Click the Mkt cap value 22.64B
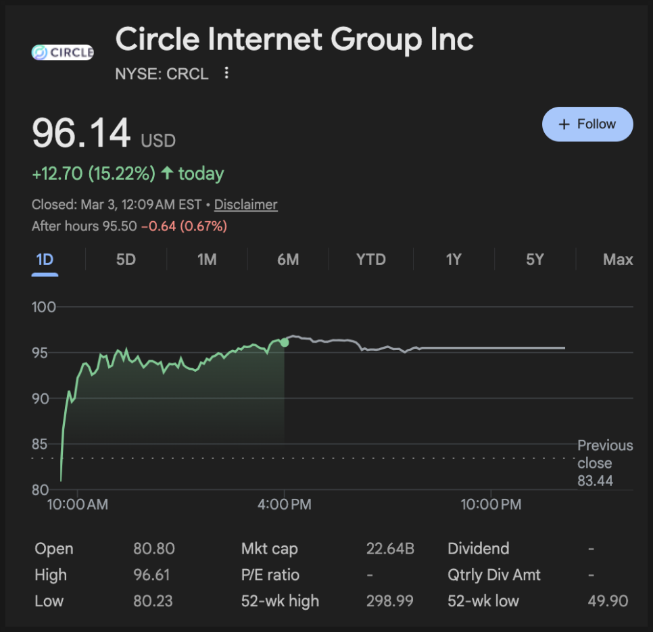The width and height of the screenshot is (653, 632). [x=390, y=549]
